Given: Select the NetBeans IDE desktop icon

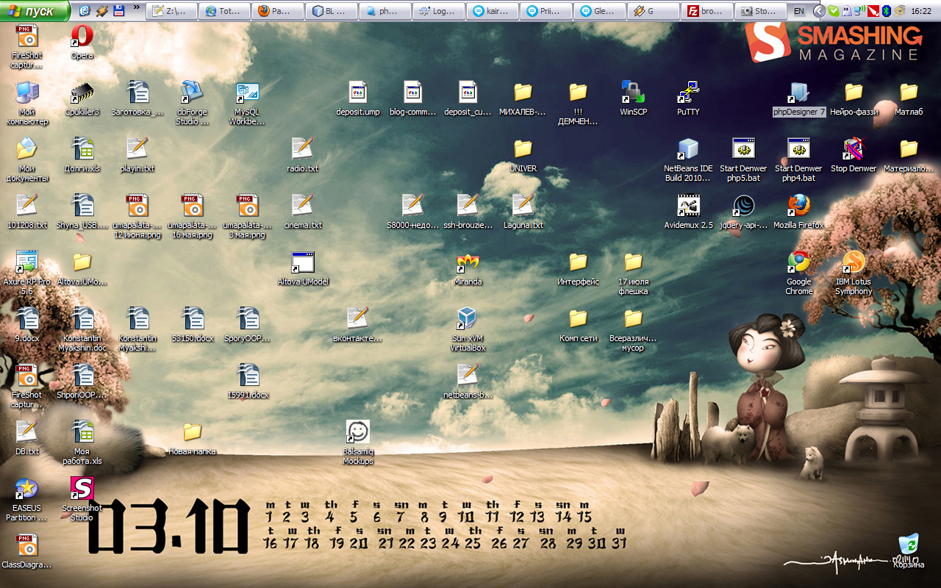Looking at the screenshot, I should 688,149.
